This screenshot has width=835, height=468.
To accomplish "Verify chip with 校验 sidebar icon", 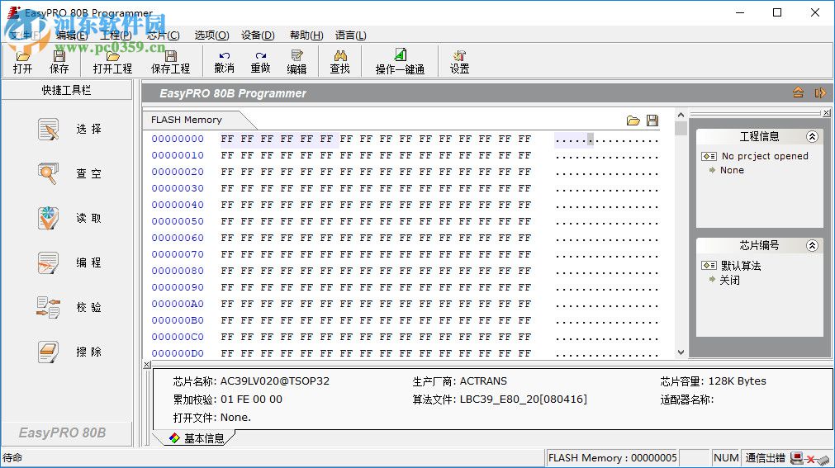I will 48,307.
